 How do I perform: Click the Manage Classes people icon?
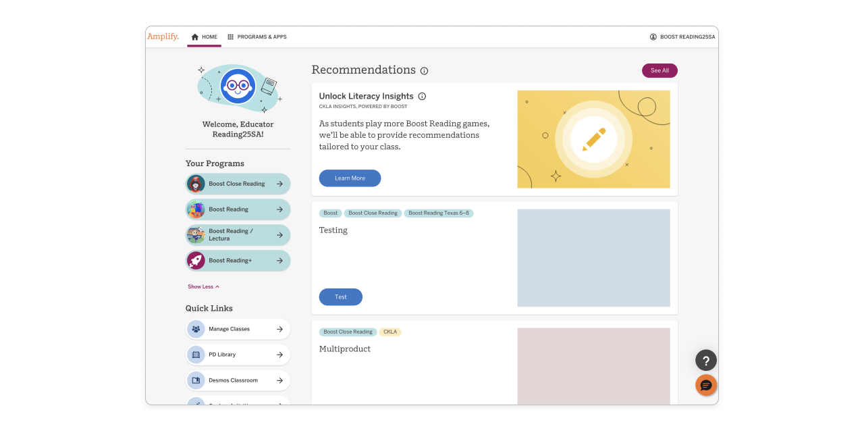[x=196, y=329]
